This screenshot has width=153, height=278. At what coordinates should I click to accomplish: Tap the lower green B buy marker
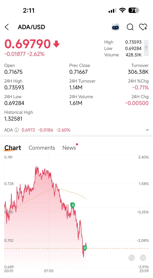[x=85, y=248]
